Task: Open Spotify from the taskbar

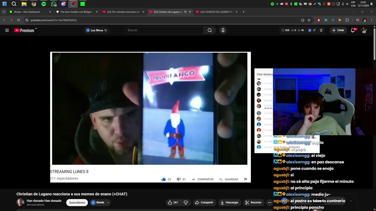Action: (x=44, y=4)
